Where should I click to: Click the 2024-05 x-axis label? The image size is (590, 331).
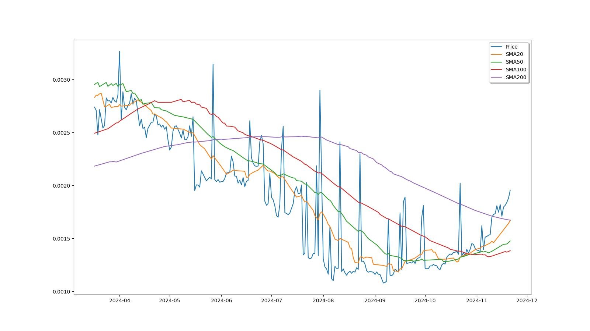170,300
